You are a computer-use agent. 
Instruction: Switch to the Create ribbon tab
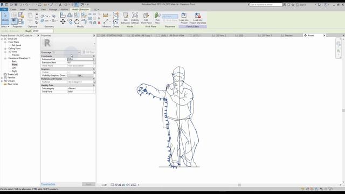click(x=13, y=10)
